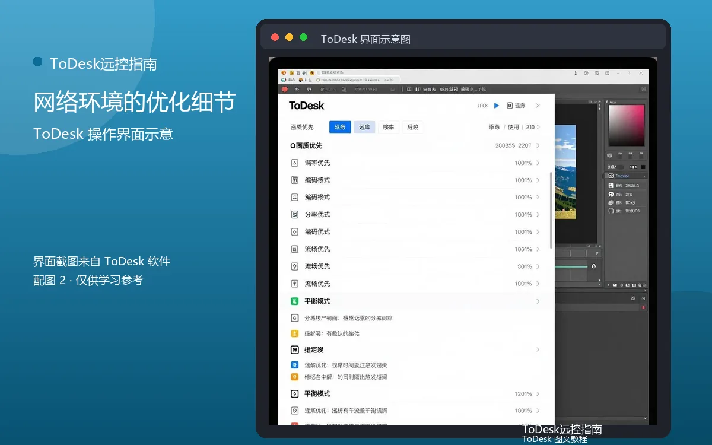Click the header button right of play icon
This screenshot has height=445, width=712.
point(516,106)
